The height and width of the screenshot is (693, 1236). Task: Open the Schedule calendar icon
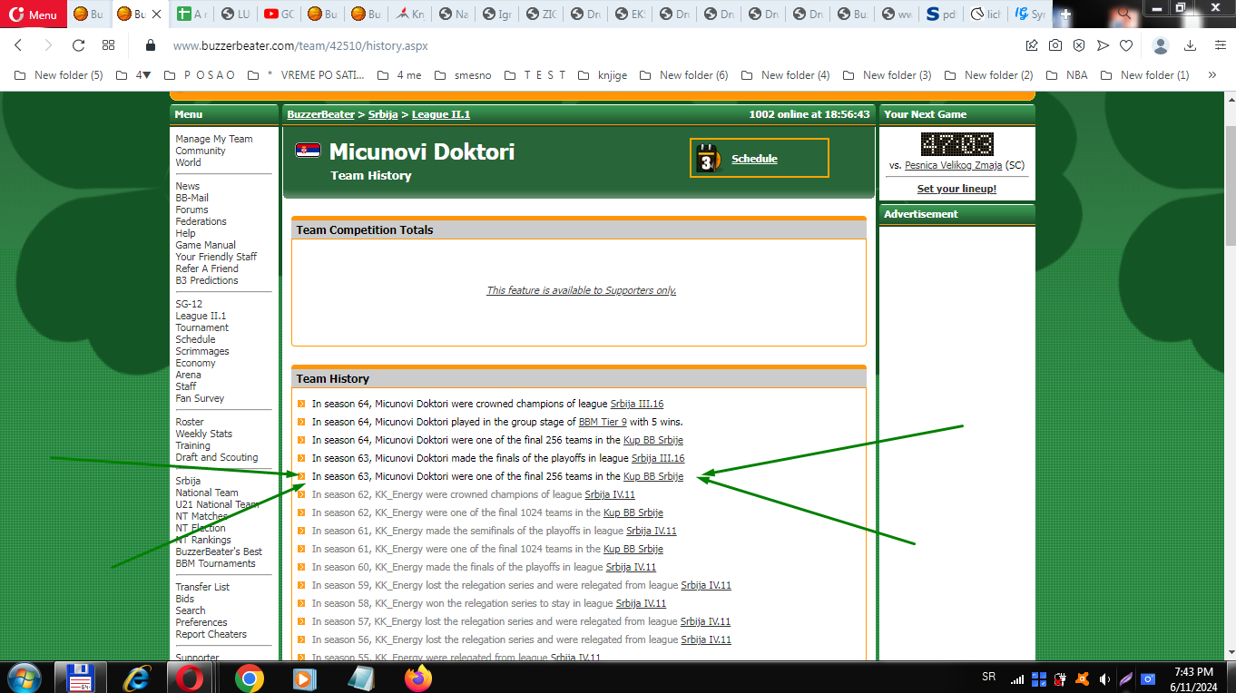[708, 158]
